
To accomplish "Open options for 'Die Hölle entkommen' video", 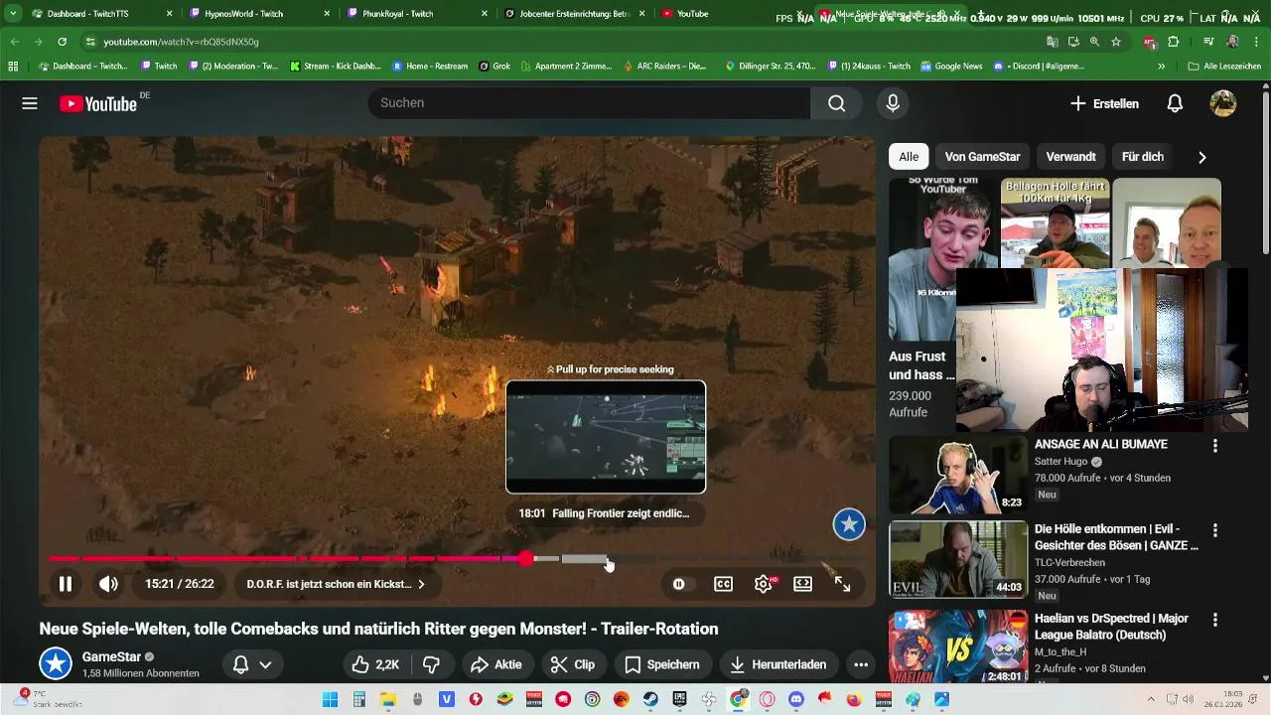I will point(1214,531).
